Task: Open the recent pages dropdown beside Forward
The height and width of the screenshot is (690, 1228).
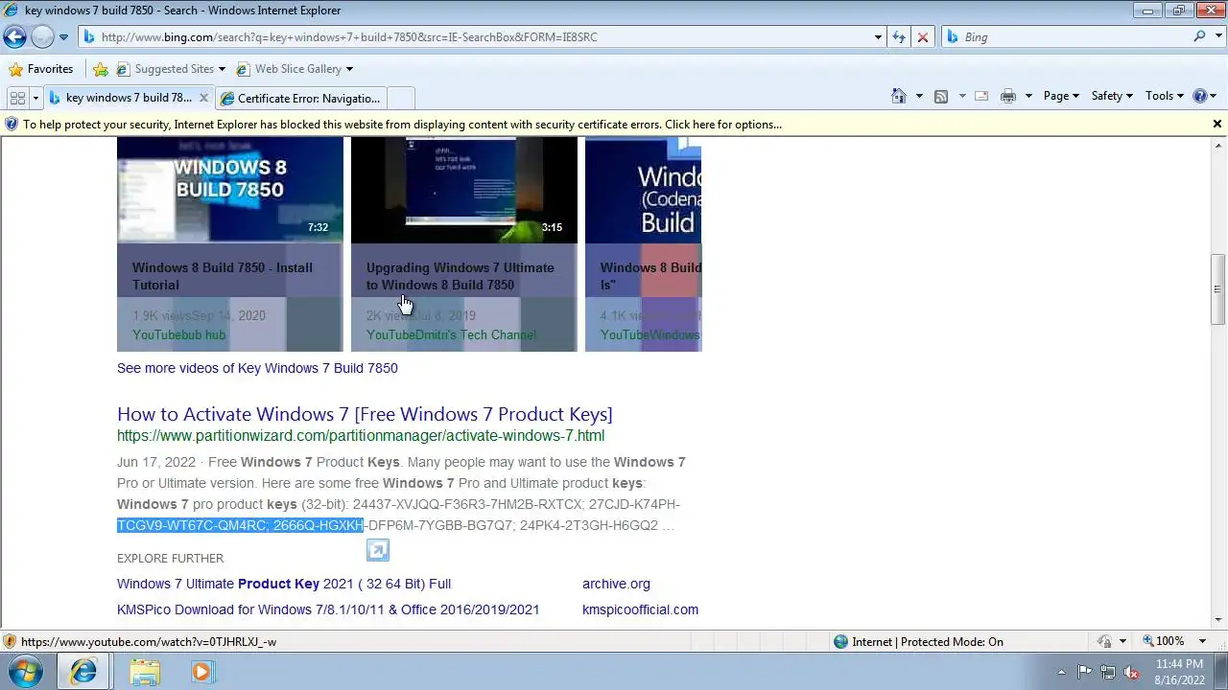Action: (x=63, y=37)
